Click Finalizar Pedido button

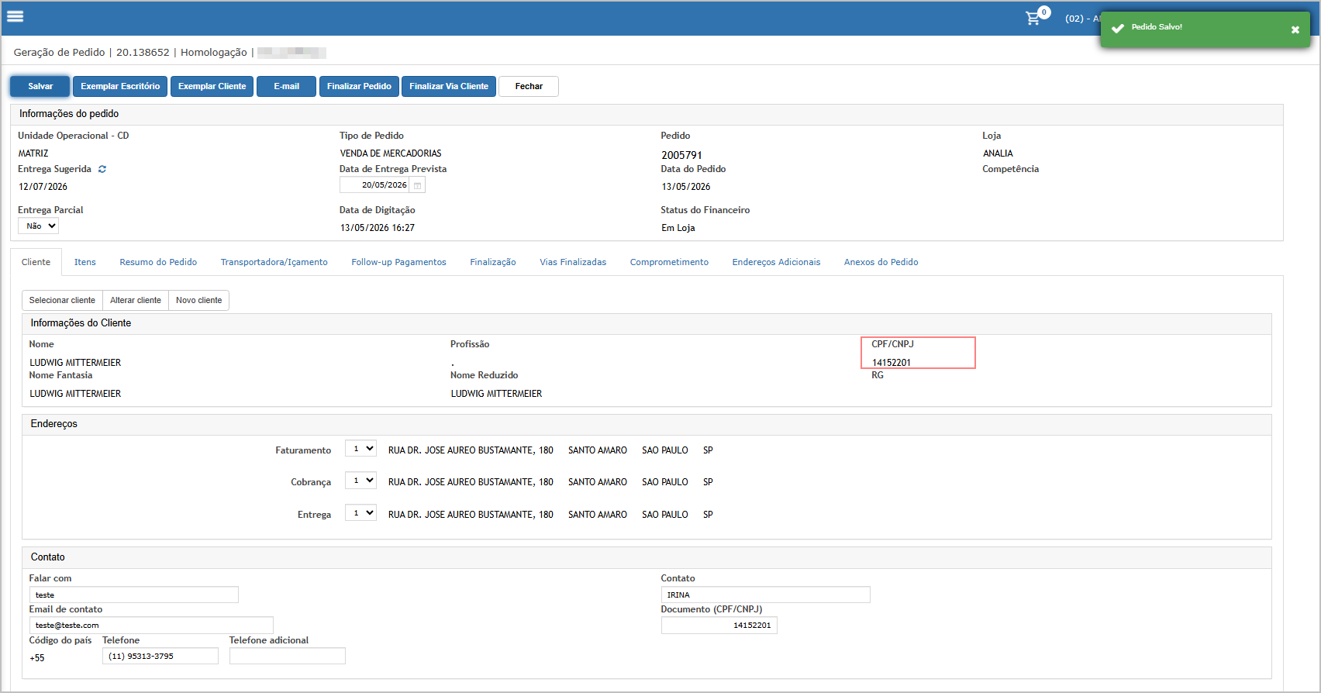[x=359, y=86]
